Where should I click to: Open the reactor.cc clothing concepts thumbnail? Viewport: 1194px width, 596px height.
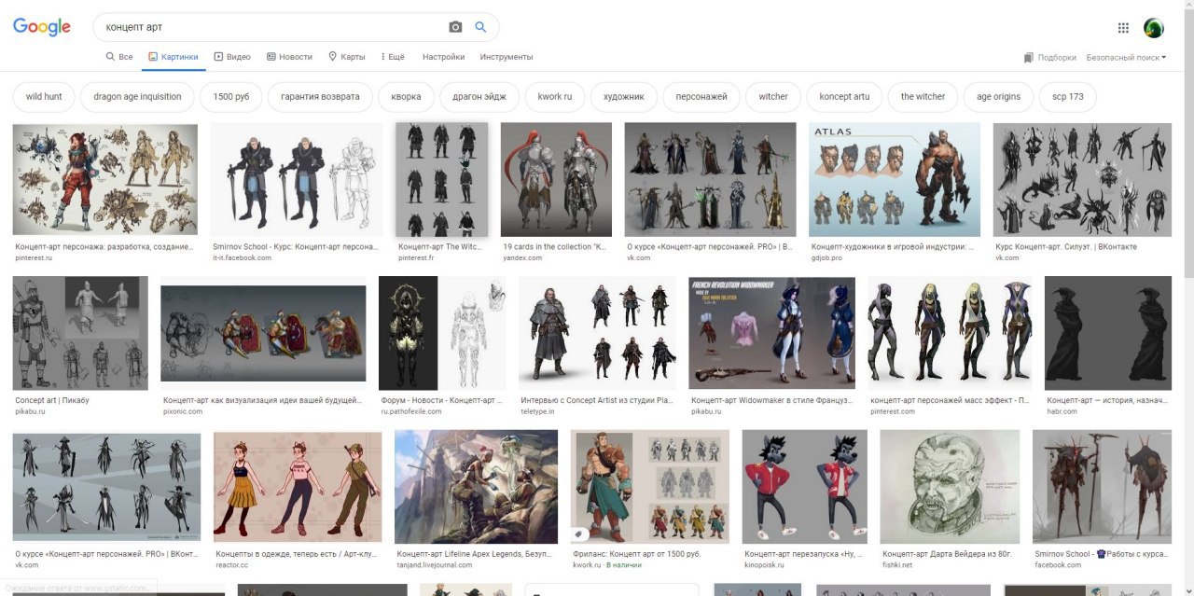coord(298,487)
